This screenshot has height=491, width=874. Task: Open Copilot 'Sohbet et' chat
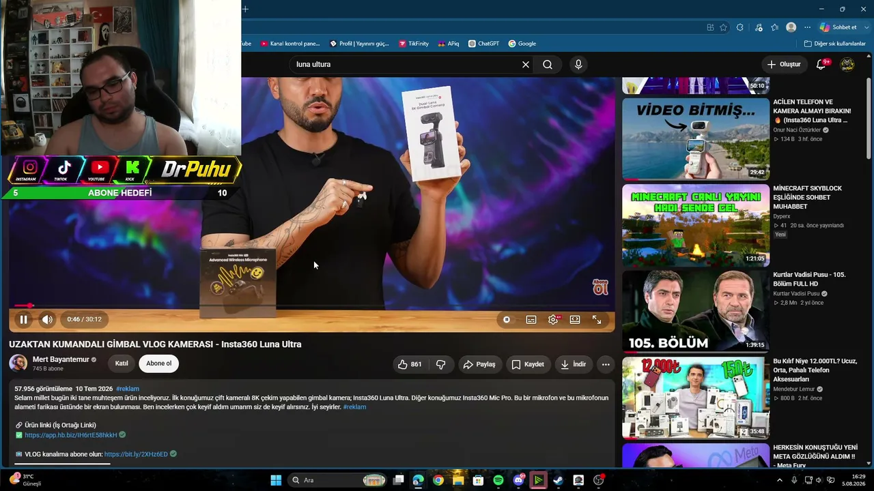click(838, 27)
